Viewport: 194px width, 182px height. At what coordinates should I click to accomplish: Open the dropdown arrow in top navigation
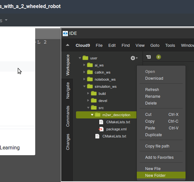[x=6, y=20]
